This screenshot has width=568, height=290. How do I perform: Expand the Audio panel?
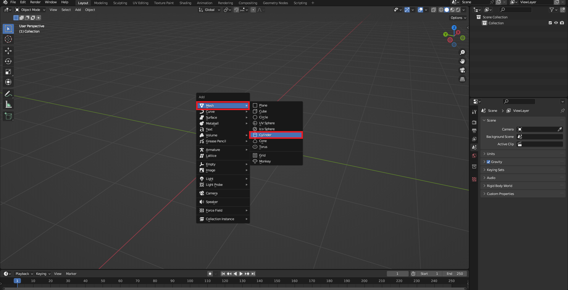click(x=523, y=178)
